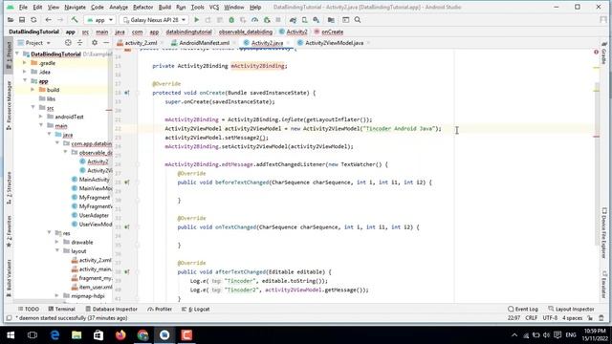
Task: Open the Database Inspector tool window
Action: [112, 309]
